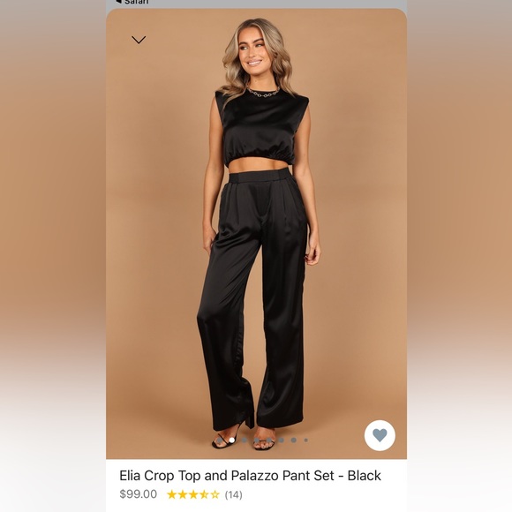Click the third filled rating star
Viewport: 512px width, 512px height.
point(193,494)
